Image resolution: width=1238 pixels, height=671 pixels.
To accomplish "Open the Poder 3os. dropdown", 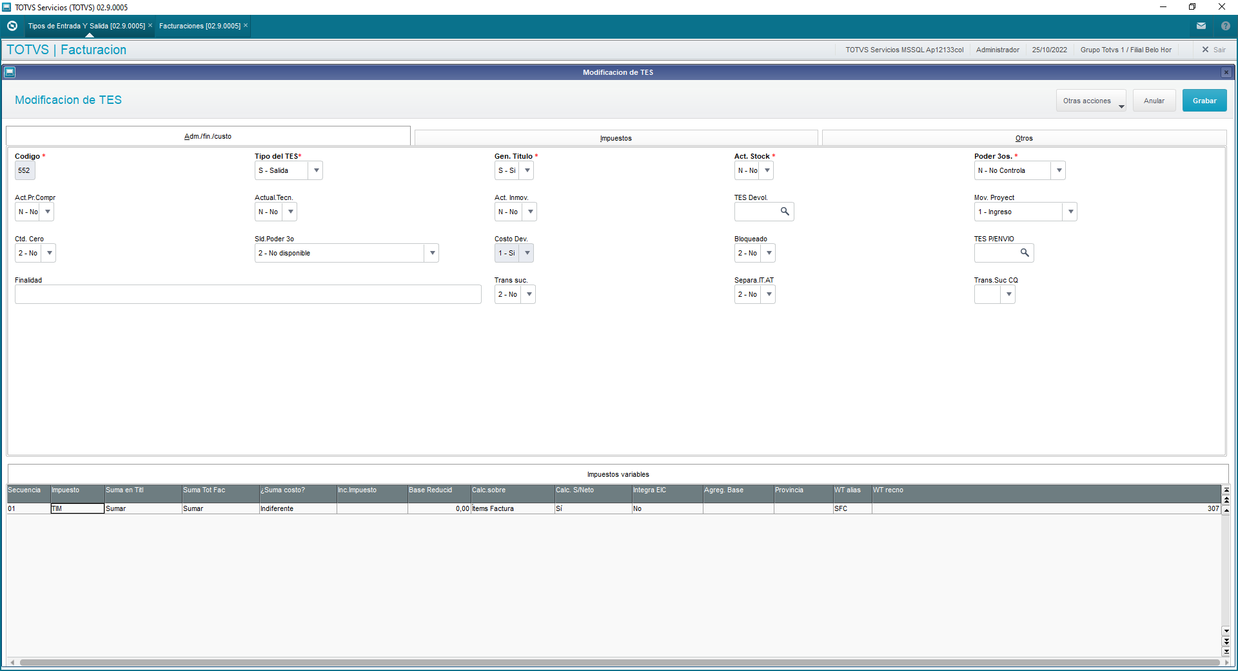I will point(1059,170).
